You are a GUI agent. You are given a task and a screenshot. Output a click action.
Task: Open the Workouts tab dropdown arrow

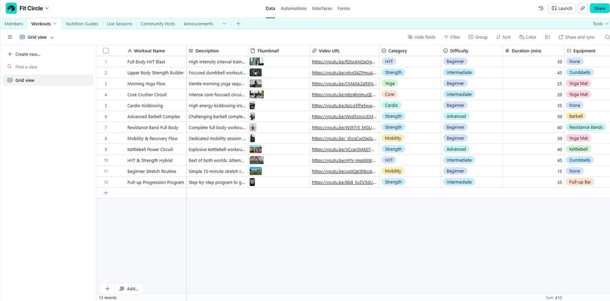(55, 24)
